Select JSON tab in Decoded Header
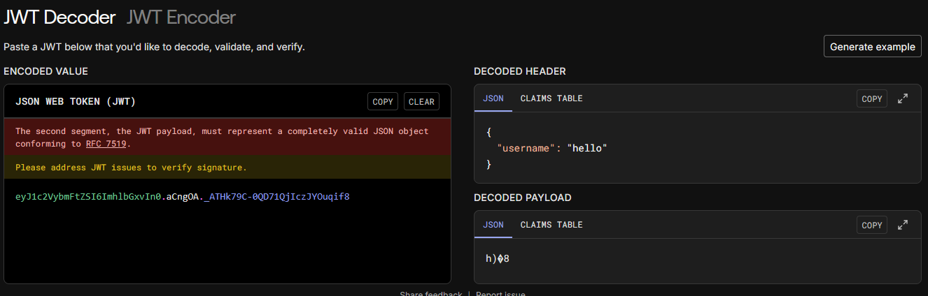928x296 pixels. coord(493,98)
